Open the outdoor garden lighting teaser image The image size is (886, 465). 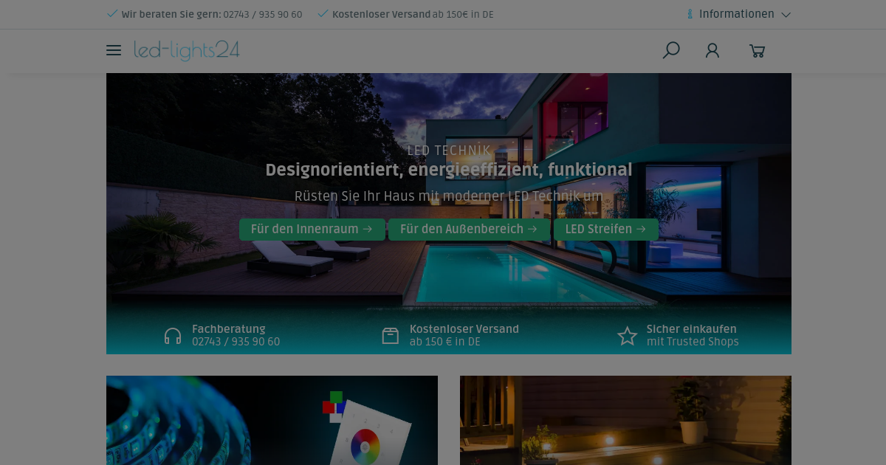pyautogui.click(x=625, y=420)
